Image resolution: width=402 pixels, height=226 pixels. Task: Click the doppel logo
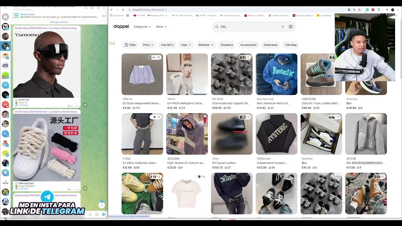click(x=121, y=27)
